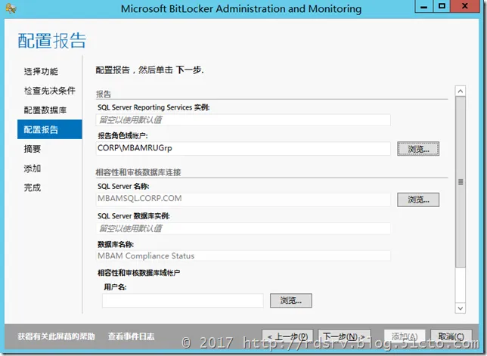Screen dimensions: 487x356
Task: Click the SQL Server 数据库实例 field
Action: [x=243, y=228]
